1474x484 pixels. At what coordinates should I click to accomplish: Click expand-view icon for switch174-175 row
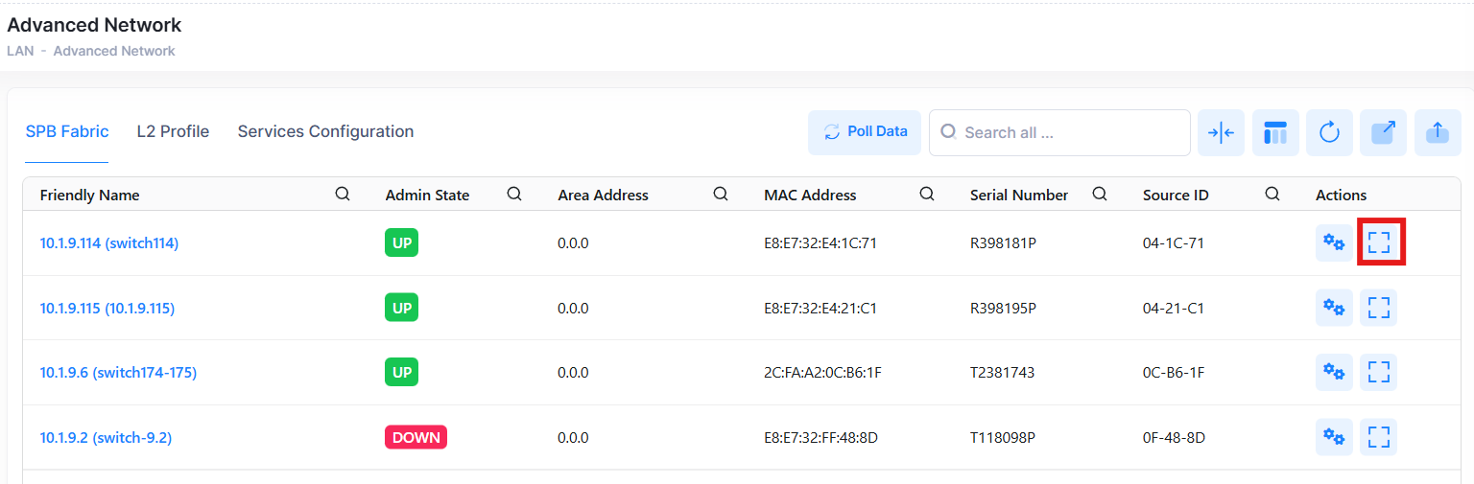click(x=1379, y=372)
